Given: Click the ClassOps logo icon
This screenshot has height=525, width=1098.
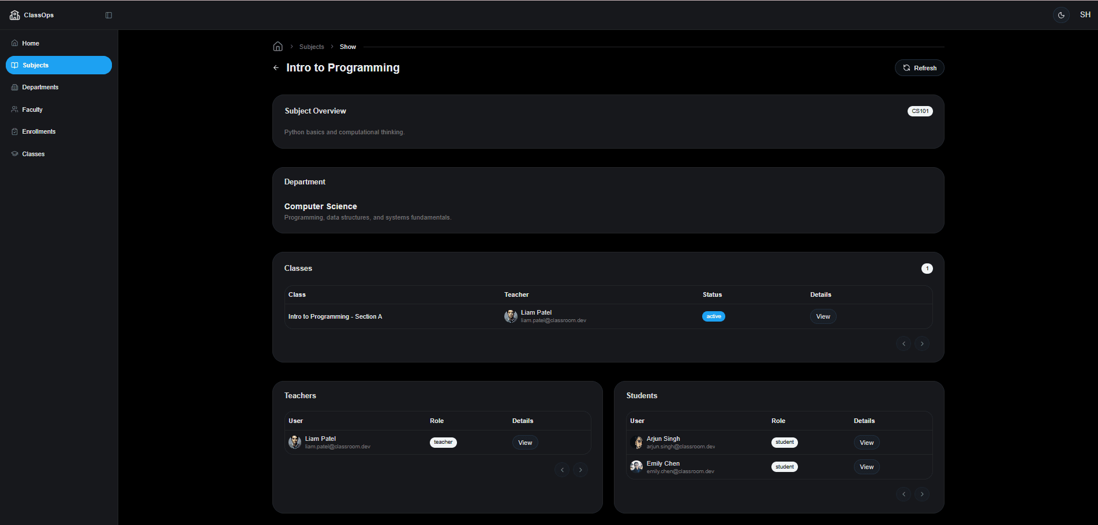Looking at the screenshot, I should pyautogui.click(x=15, y=15).
